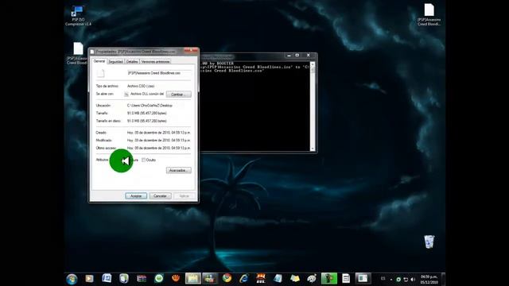Click the Tamaño en disco value
The width and height of the screenshot is (509, 286).
click(146, 121)
